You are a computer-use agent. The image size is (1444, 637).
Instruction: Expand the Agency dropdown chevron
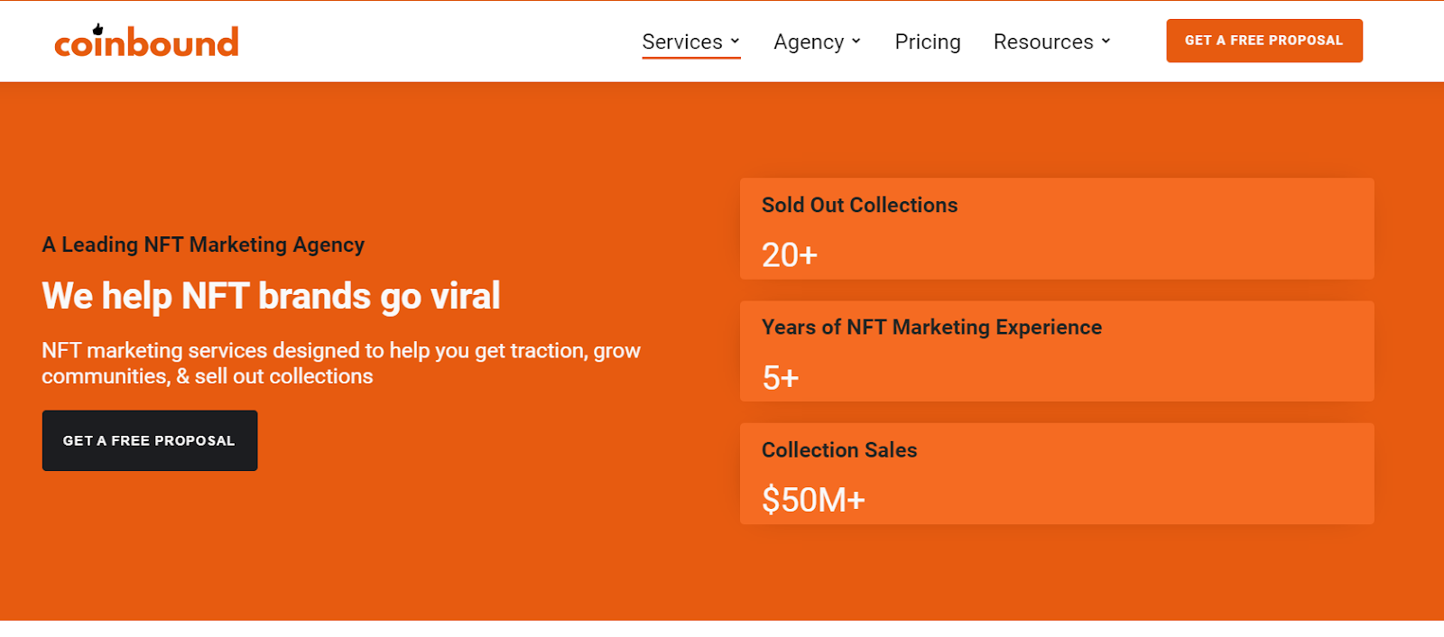856,42
